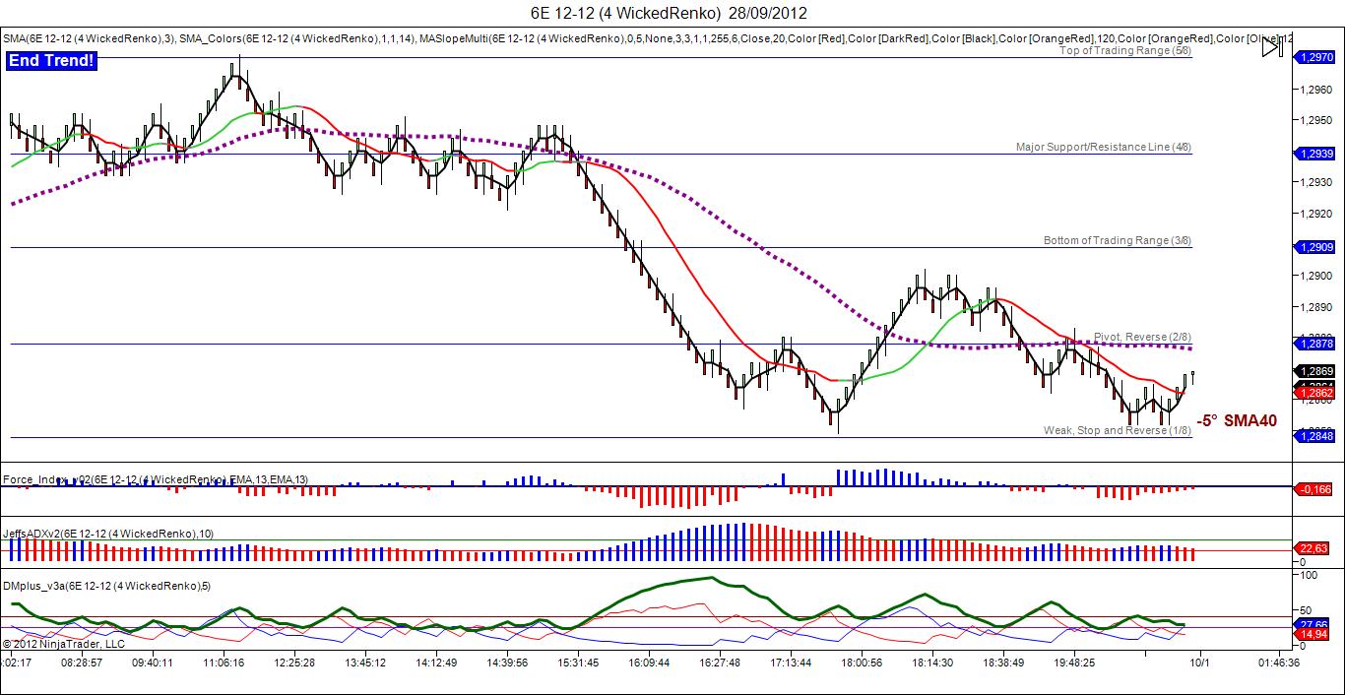Screen dimensions: 1345x695
Task: Select the 1,2869 current price marker
Action: click(x=1314, y=371)
